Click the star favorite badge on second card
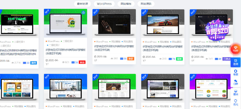This screenshot has height=109, width=241. tap(83, 13)
